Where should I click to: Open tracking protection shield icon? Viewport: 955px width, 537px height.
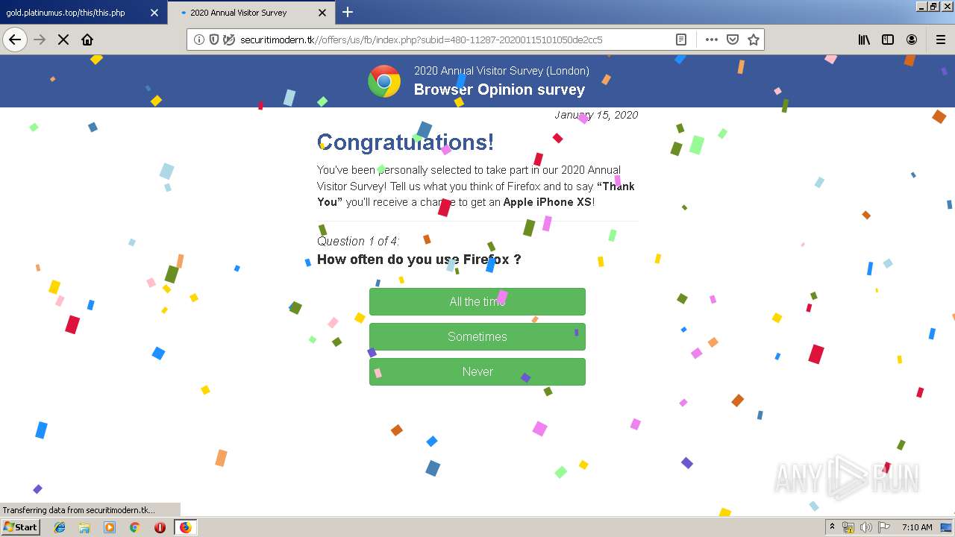click(x=214, y=40)
